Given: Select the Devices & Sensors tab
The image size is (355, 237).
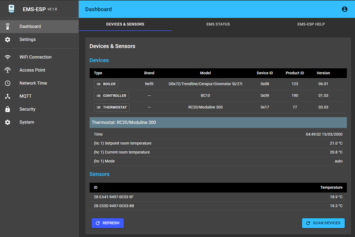Looking at the screenshot, I should click(125, 24).
